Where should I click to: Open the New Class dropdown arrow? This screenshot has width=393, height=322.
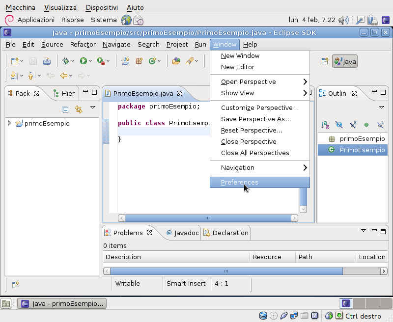(x=159, y=61)
